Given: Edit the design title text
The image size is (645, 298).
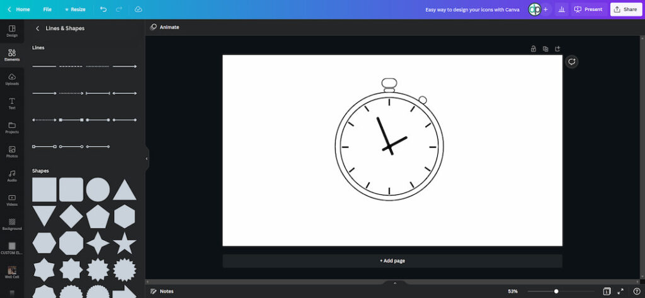Looking at the screenshot, I should coord(472,9).
